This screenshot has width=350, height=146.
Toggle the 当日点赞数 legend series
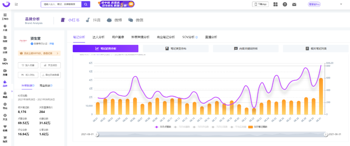coord(162,127)
